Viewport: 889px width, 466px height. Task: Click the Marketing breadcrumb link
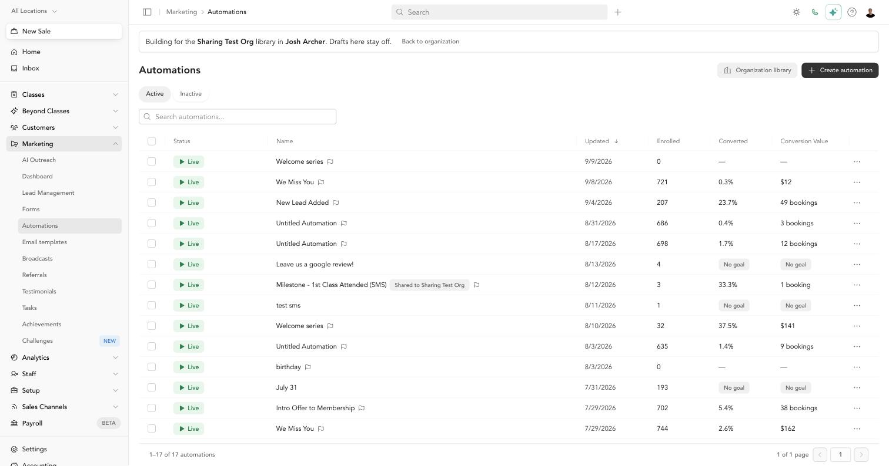coord(182,12)
